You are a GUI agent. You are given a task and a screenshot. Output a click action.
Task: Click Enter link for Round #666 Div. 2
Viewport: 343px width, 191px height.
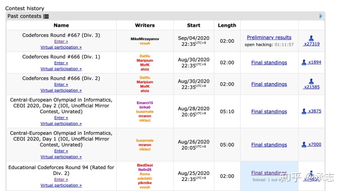[61, 85]
